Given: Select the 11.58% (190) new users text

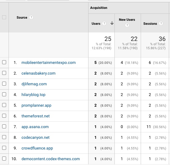Looking at the screenshot, I should (x=128, y=48).
